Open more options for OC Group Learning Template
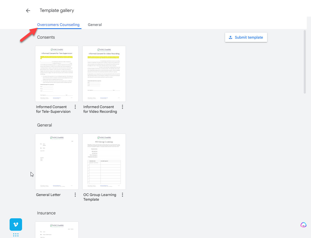The height and width of the screenshot is (238, 311). pos(122,195)
